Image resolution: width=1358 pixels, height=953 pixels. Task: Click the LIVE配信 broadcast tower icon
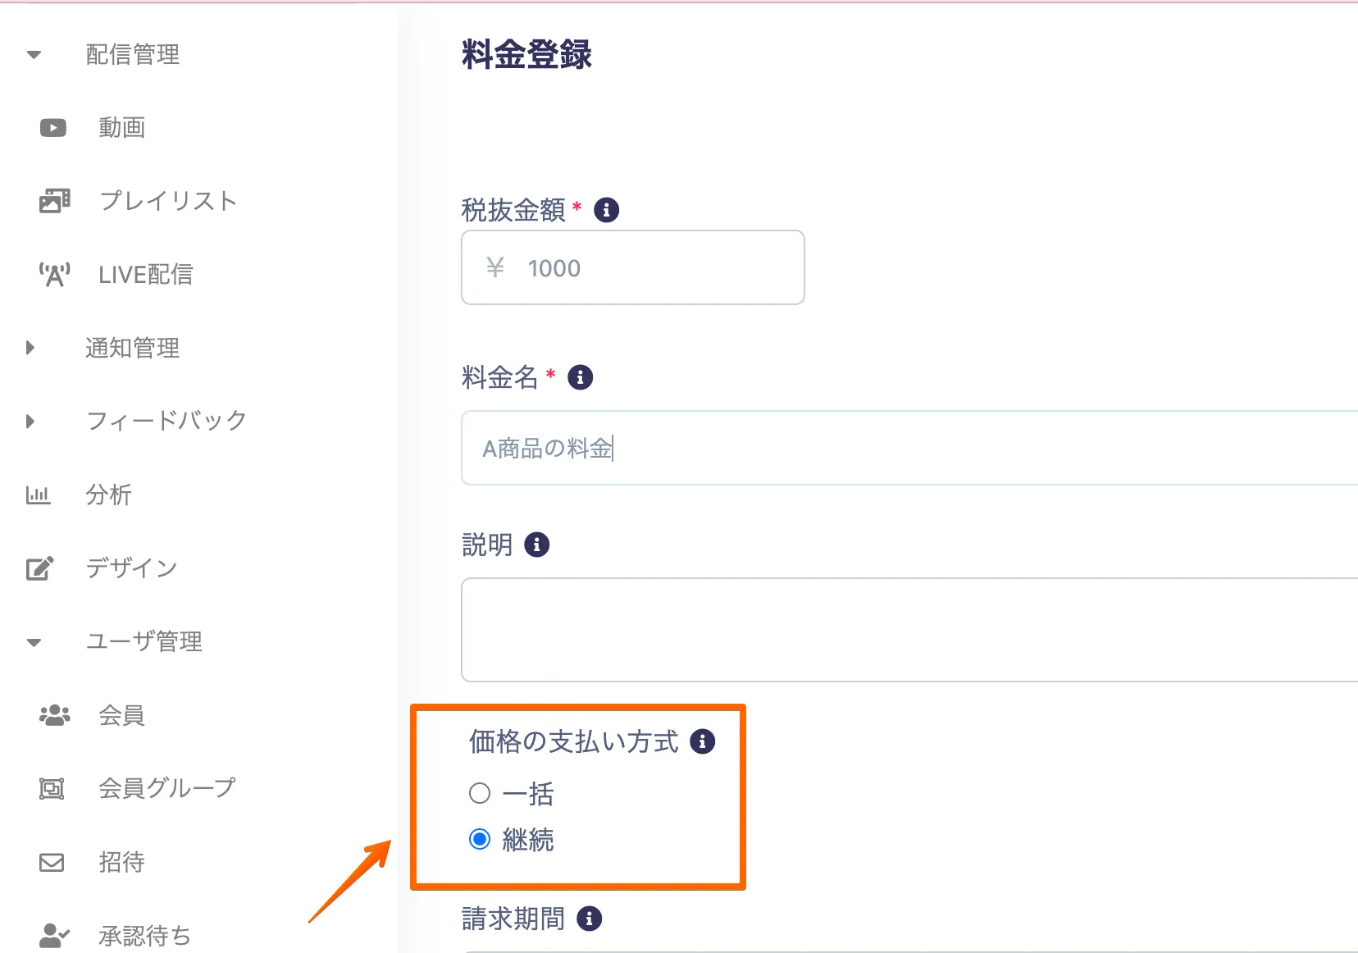54,275
